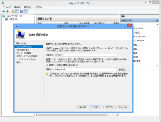Go to 仮想ハード ディスクの接続 wizard step

tap(27, 56)
